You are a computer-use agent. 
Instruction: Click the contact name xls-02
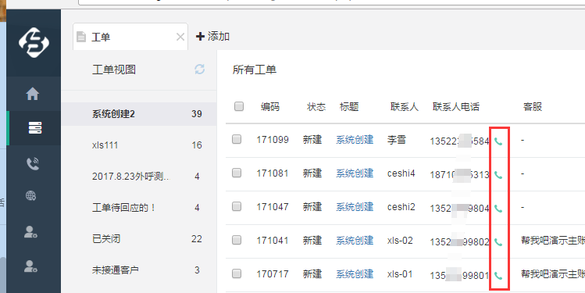click(x=400, y=241)
